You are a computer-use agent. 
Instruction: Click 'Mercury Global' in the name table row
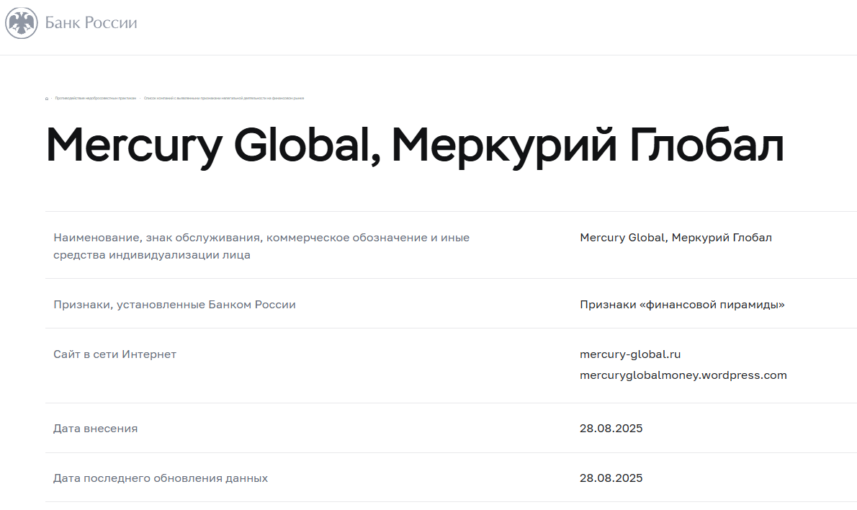pyautogui.click(x=622, y=237)
